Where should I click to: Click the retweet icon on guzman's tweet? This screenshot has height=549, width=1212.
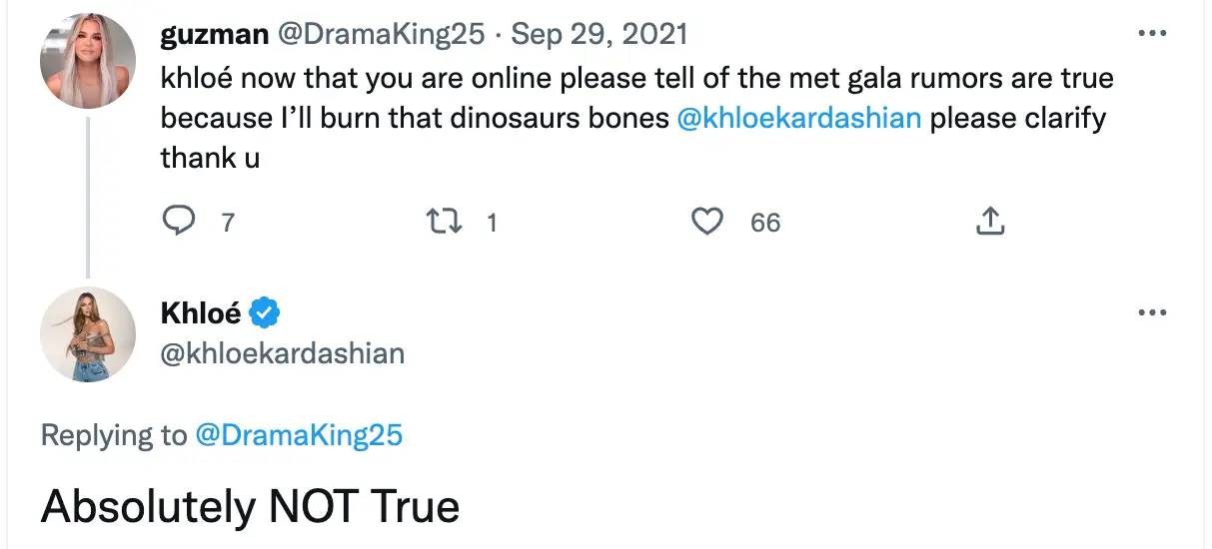[x=444, y=222]
